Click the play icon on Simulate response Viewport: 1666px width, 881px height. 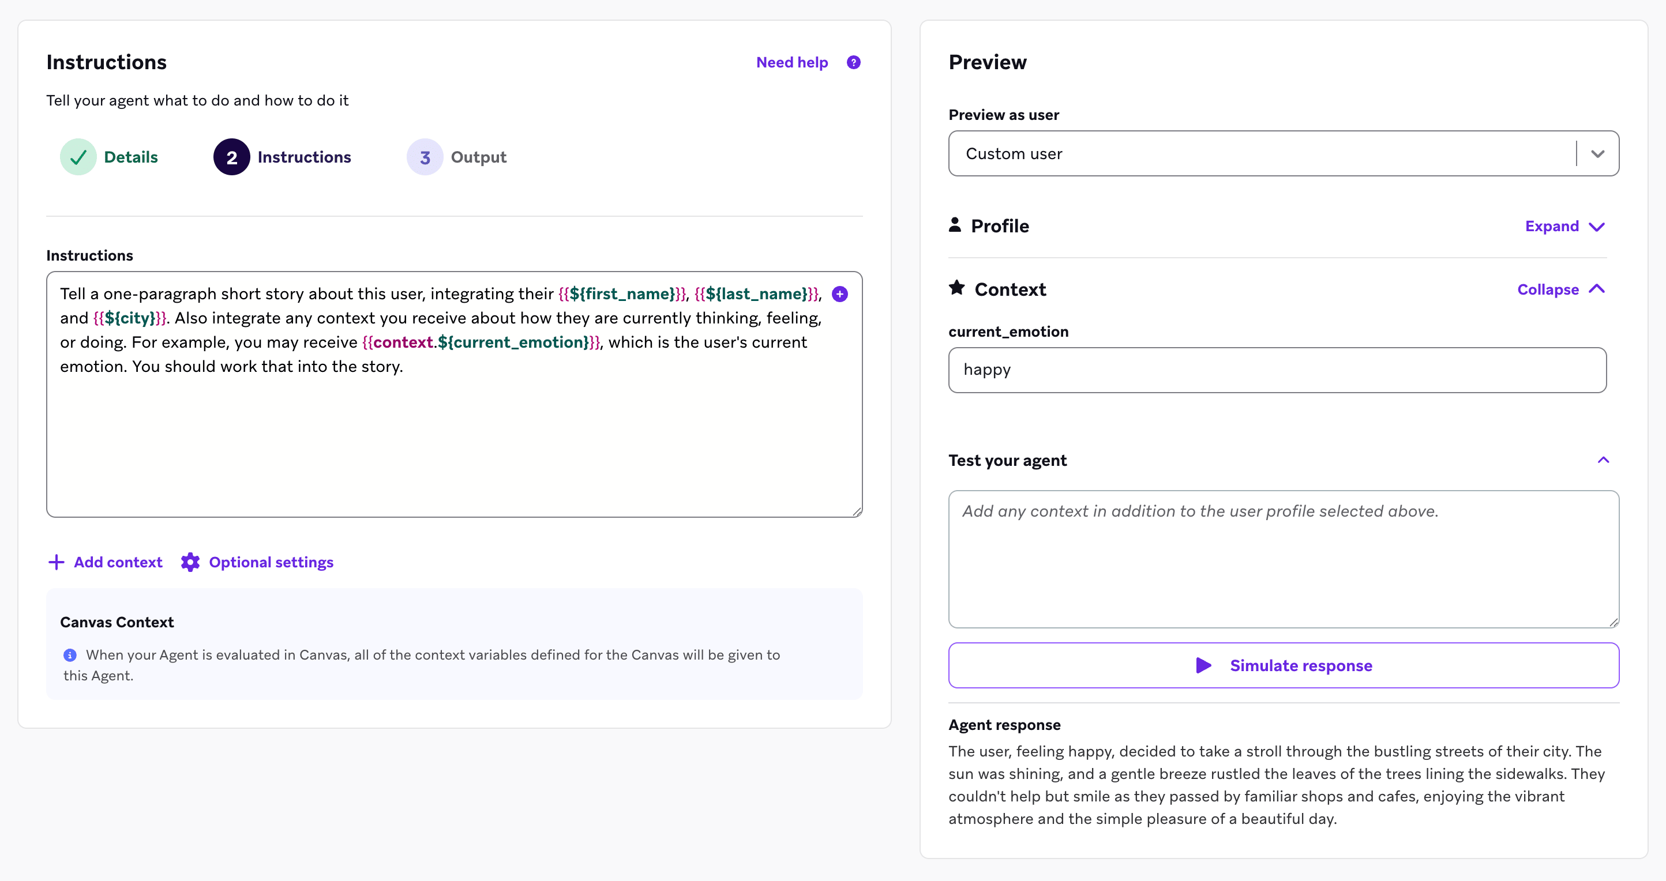tap(1203, 666)
